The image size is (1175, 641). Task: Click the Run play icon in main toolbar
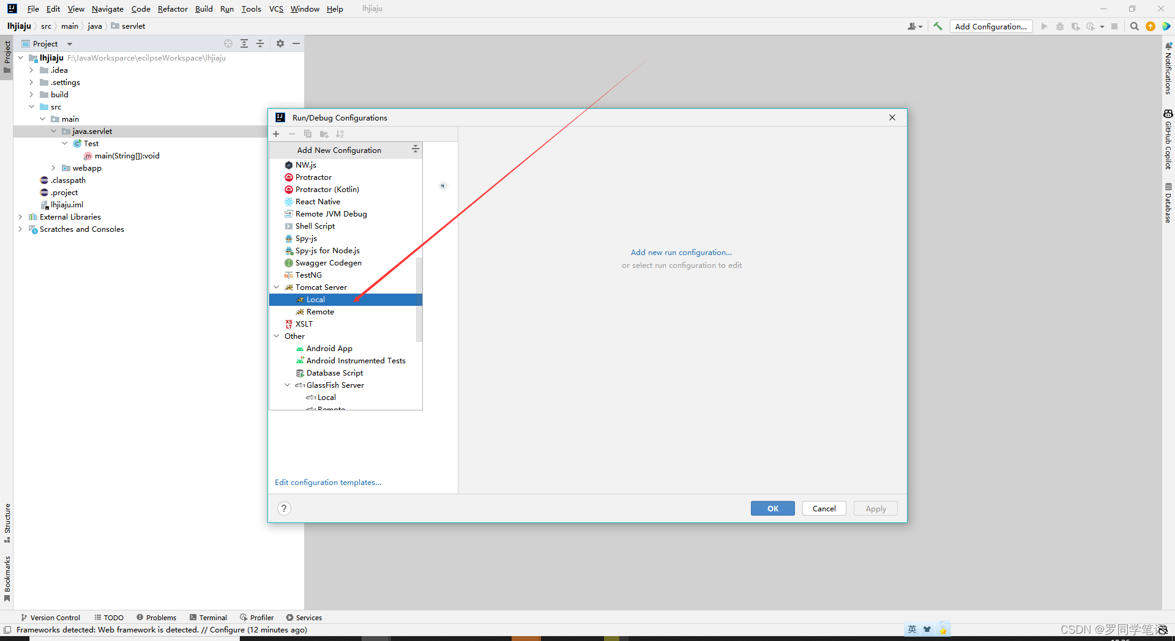pos(1044,26)
